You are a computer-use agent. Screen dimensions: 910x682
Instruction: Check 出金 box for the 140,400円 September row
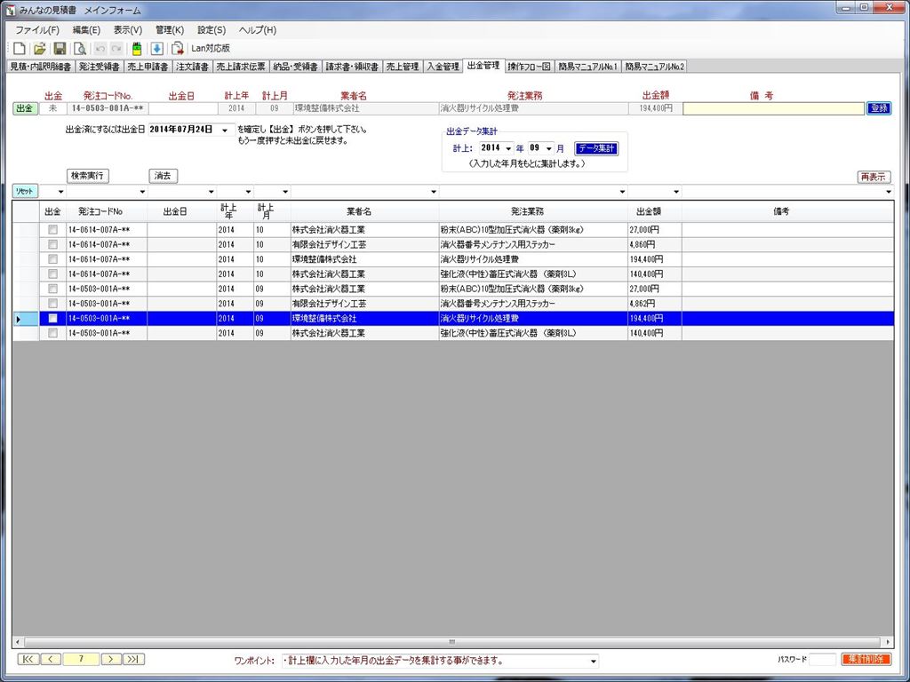coord(52,333)
